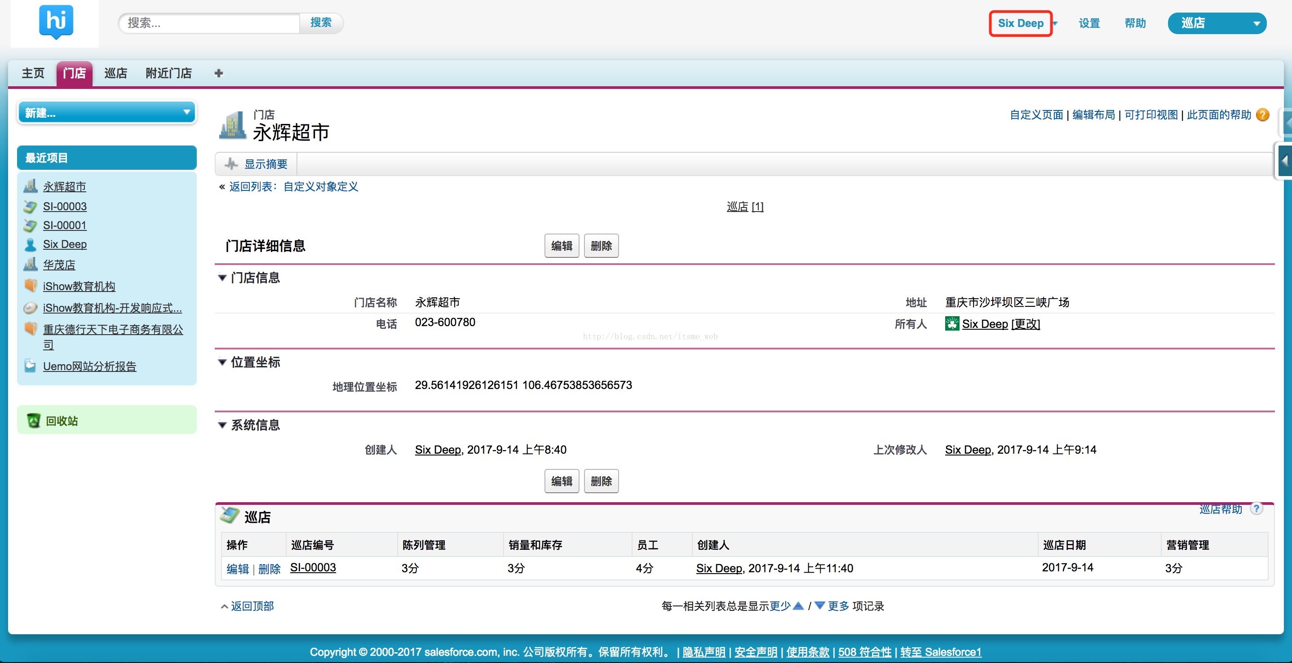Click the building icon next to 华茂店
This screenshot has height=663, width=1292.
(x=31, y=264)
